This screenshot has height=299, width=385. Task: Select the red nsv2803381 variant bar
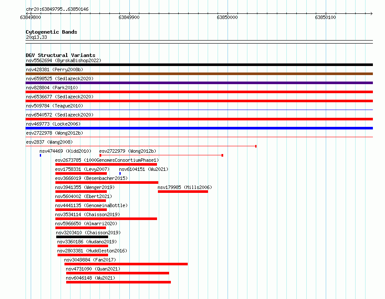[83, 255]
